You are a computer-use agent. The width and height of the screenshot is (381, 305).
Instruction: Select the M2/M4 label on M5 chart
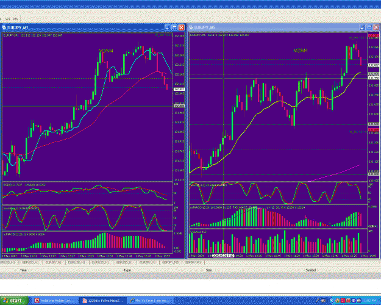pos(301,51)
